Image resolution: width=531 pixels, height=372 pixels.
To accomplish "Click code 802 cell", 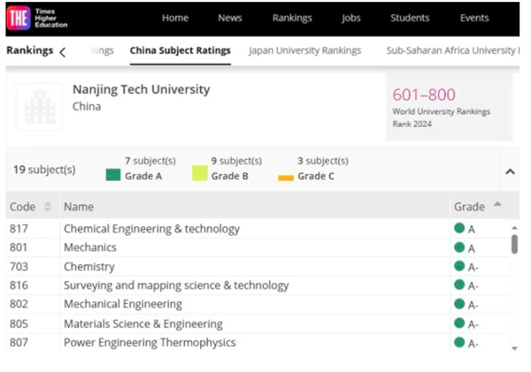I will click(x=19, y=304).
